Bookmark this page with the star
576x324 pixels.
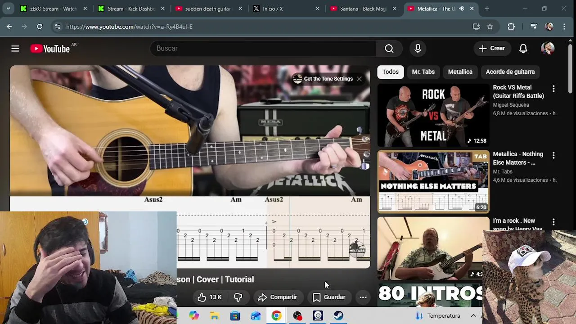click(x=490, y=27)
